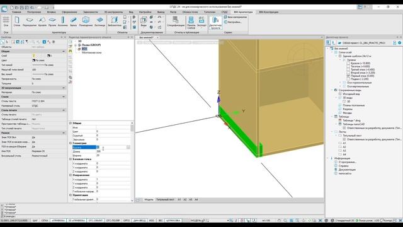Collapse the Стиль печати properties section

coord(64,110)
